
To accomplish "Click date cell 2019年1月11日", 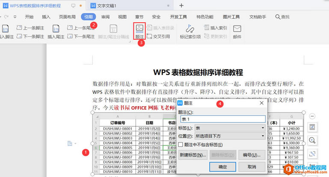I will 149,171.
